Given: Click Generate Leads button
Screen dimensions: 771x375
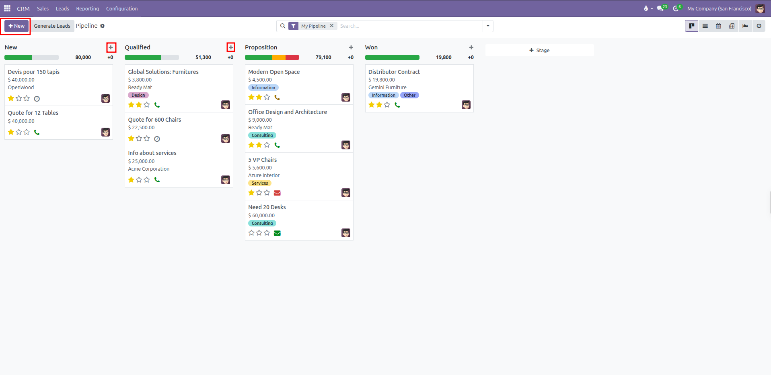Looking at the screenshot, I should click(x=52, y=26).
